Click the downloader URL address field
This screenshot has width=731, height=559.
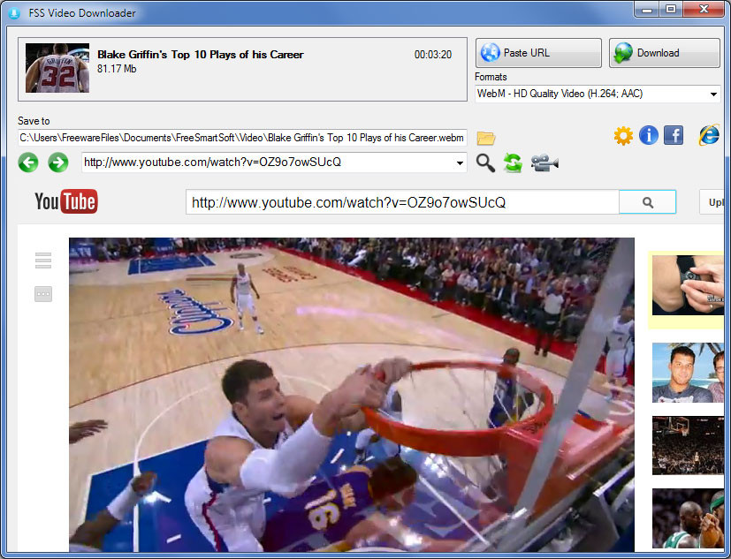[274, 162]
